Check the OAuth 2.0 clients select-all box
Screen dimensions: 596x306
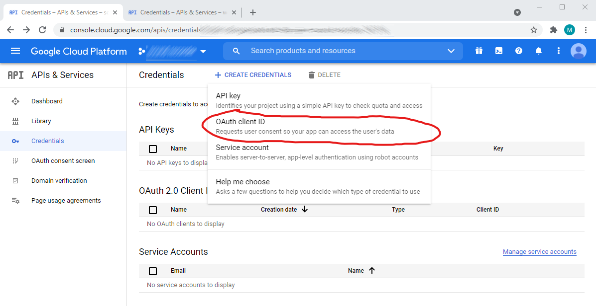(x=152, y=210)
